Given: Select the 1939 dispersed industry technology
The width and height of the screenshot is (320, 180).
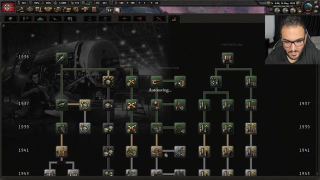Looking at the screenshot, I should click(x=131, y=128).
